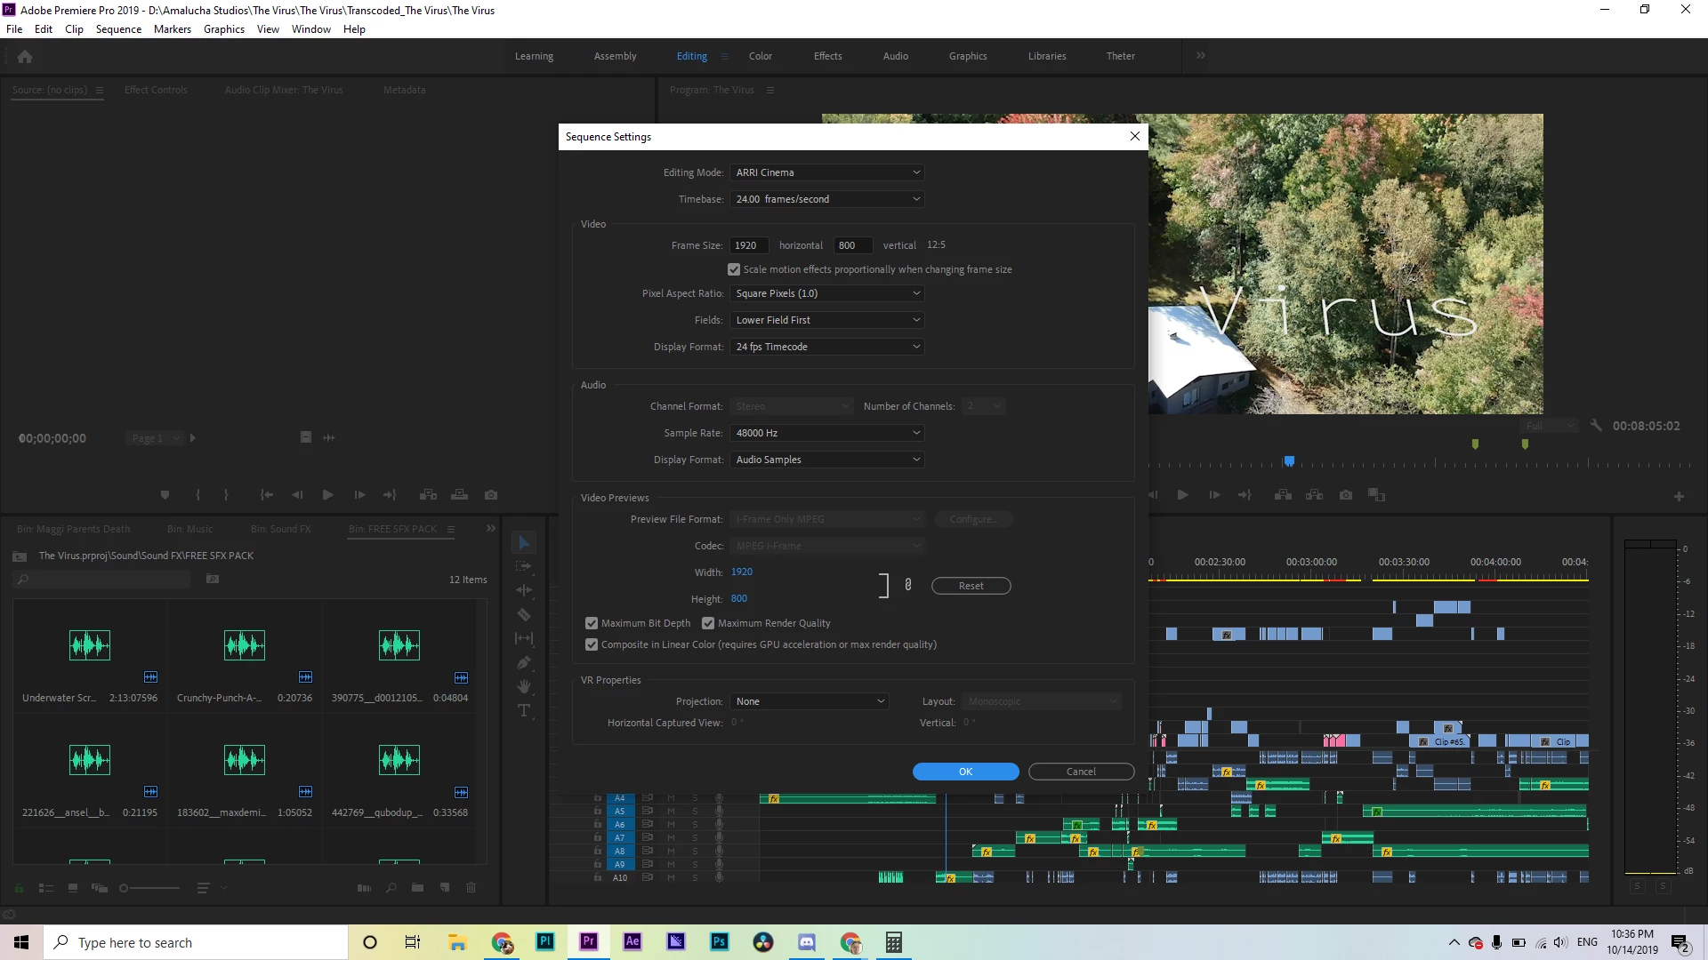The width and height of the screenshot is (1708, 960).
Task: Open the Sequence menu in the menu bar
Action: point(118,29)
